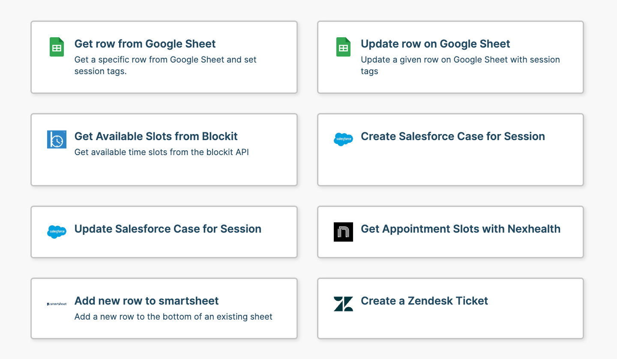The width and height of the screenshot is (617, 359).
Task: Open the 'Get row from Google Sheet' title
Action: coord(145,44)
